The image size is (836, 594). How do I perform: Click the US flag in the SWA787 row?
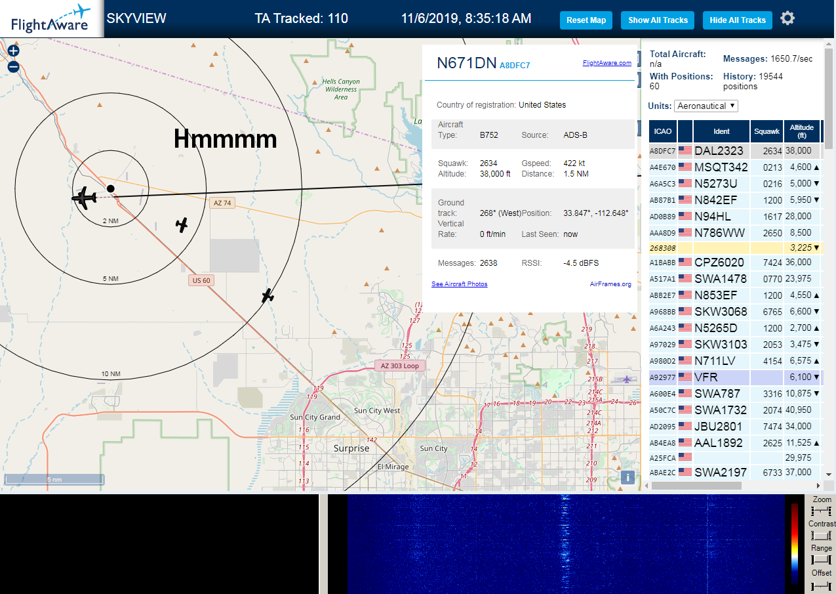pos(685,393)
